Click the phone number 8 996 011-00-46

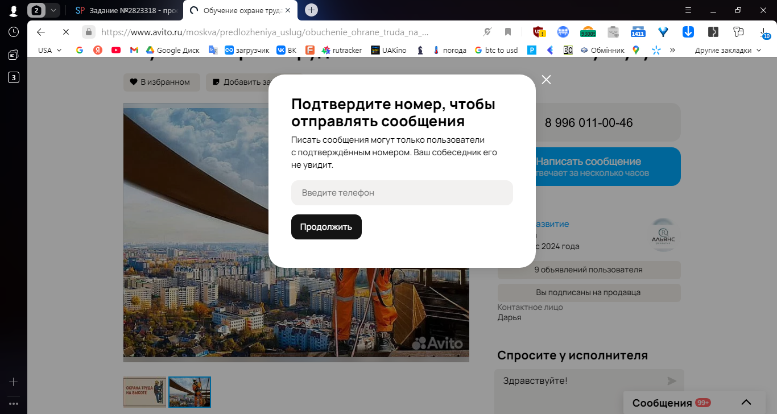click(x=589, y=122)
